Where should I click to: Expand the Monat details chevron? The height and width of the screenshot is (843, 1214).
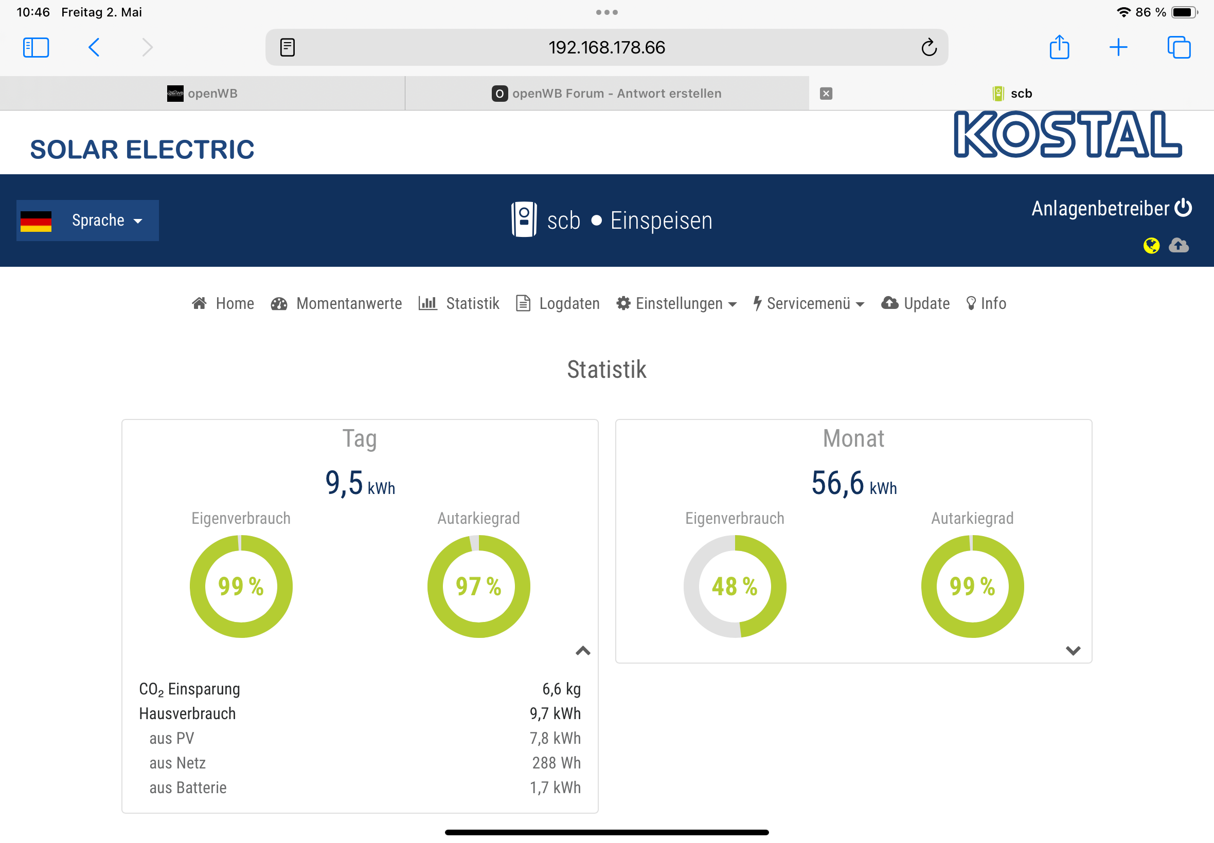[x=1073, y=651]
